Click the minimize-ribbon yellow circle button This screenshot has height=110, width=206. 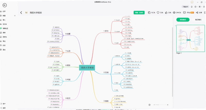(x=192, y=2)
